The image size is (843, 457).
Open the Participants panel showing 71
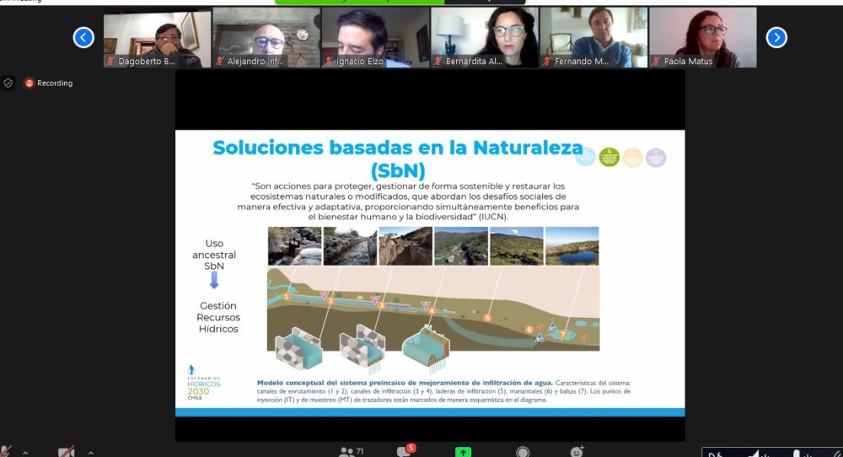tap(346, 452)
